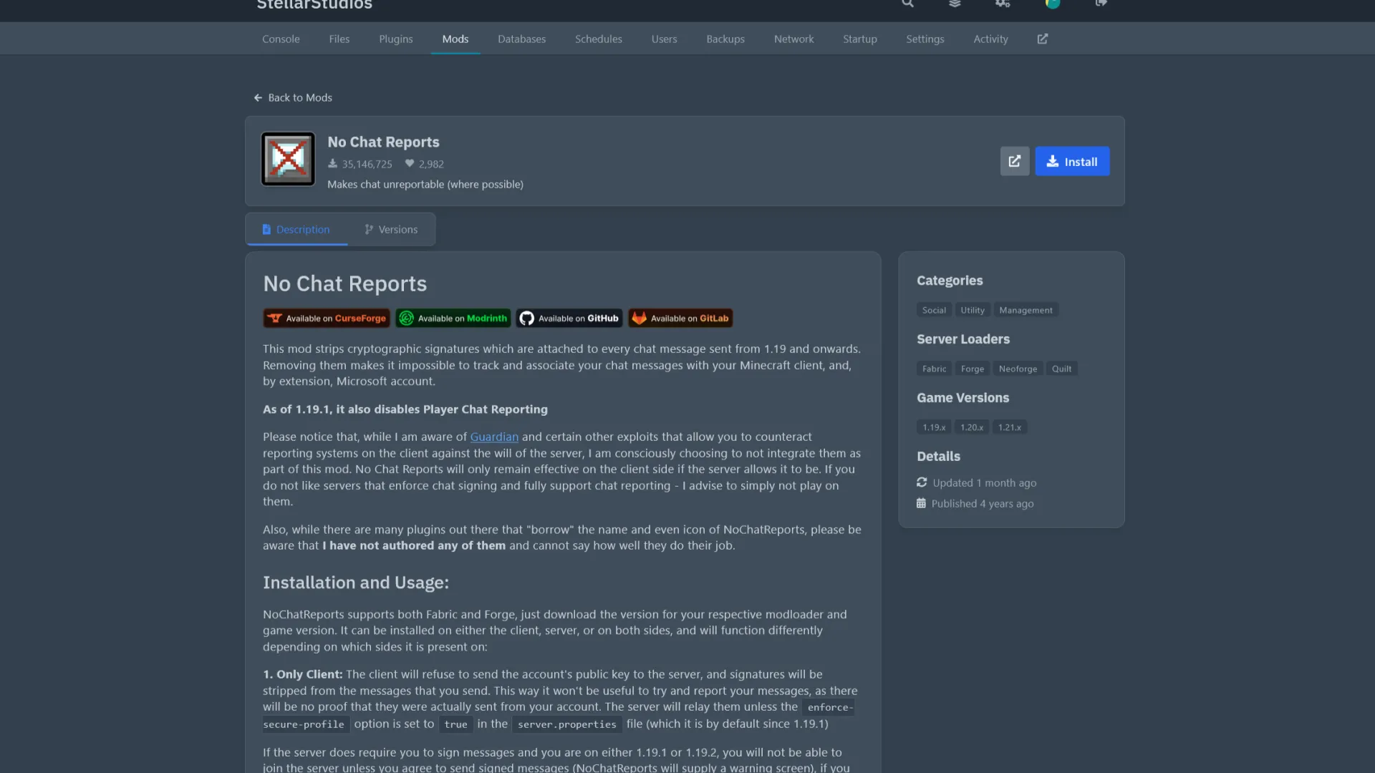Click the search magnifier icon in header
This screenshot has height=773, width=1375.
coord(907,4)
